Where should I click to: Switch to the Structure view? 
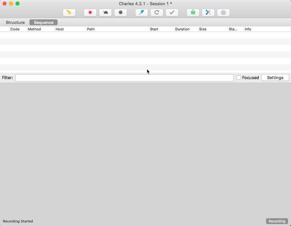(15, 23)
